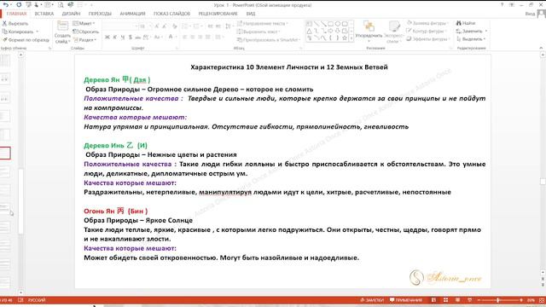Toggle italic К formatting
The image size is (546, 307).
coord(115,37)
